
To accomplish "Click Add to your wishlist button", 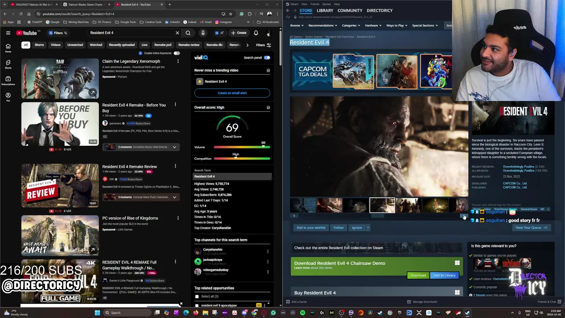I will (x=311, y=228).
